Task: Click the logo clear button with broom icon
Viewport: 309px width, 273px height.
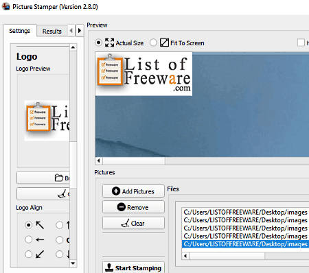Action: point(43,194)
